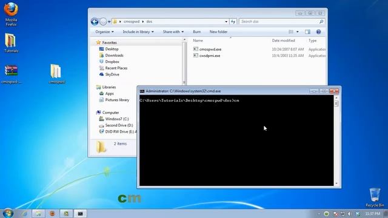Screen dimensions: 388x218
Task: Click the cmd window vertical scrollbar thumb
Action: tap(336, 104)
